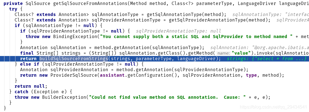
Task: Click the return null statement
Action: pyautogui.click(x=31, y=86)
